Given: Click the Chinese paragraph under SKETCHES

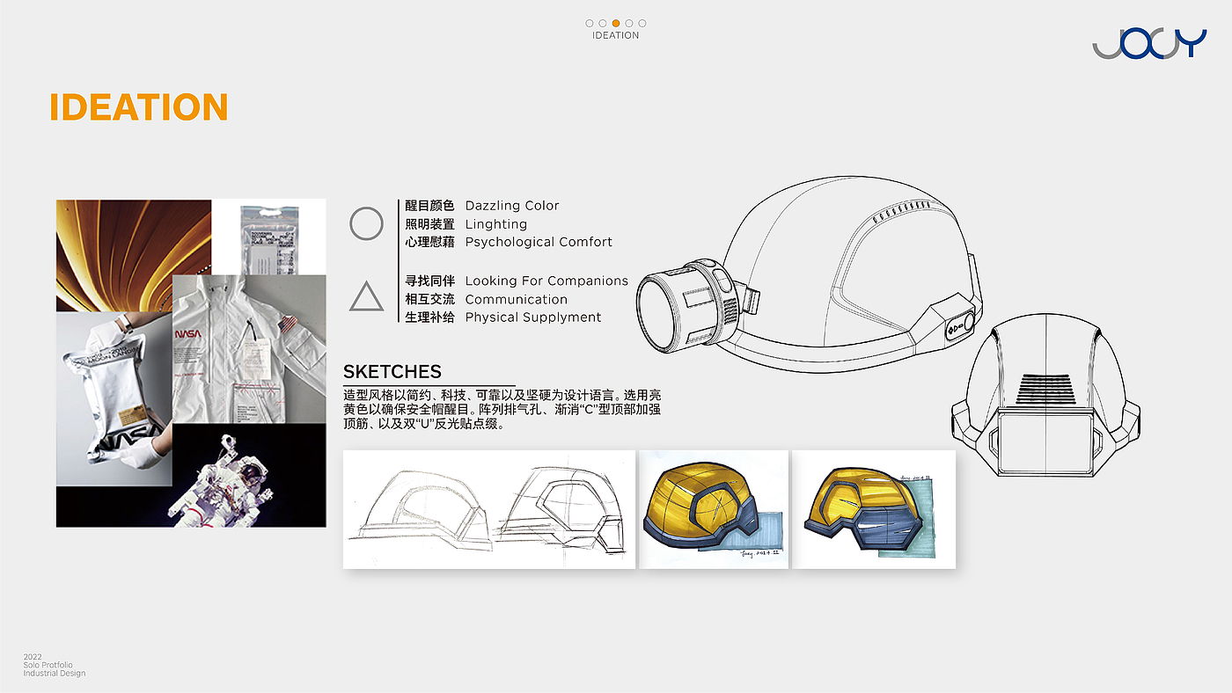Looking at the screenshot, I should click(x=502, y=410).
